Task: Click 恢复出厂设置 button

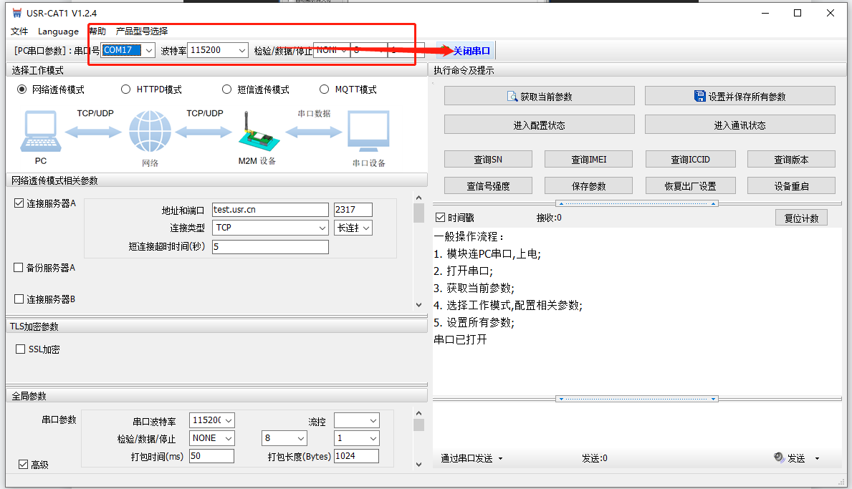Action: (690, 185)
